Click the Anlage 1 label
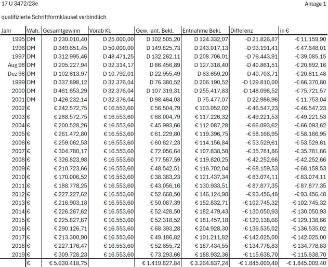Viewport: 328px width, 267px height. click(316, 4)
